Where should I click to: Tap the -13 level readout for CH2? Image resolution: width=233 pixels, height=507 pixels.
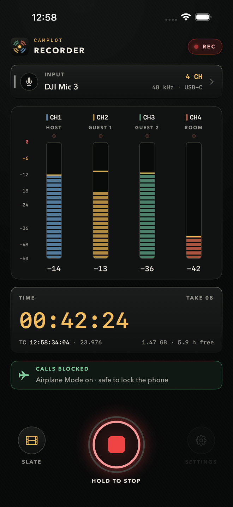point(101,269)
